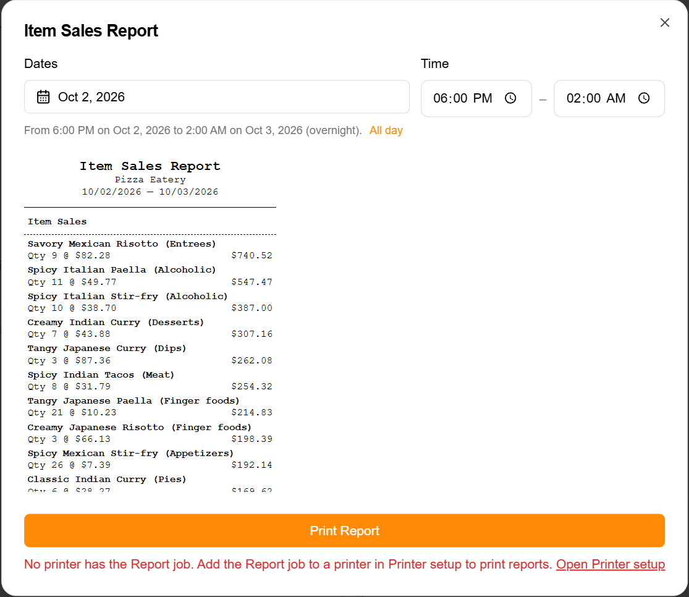This screenshot has height=597, width=689.
Task: Click the Qty 21 @ $10.23 line
Action: click(x=72, y=412)
